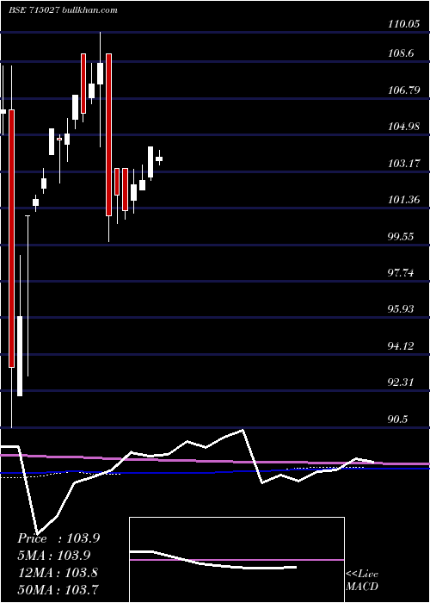The image size is (430, 603).
Task: Click the 'Price : 103.9' readout
Action: [x=58, y=538]
